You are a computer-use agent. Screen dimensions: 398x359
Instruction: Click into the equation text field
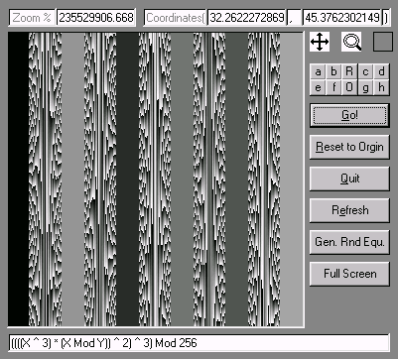point(199,343)
